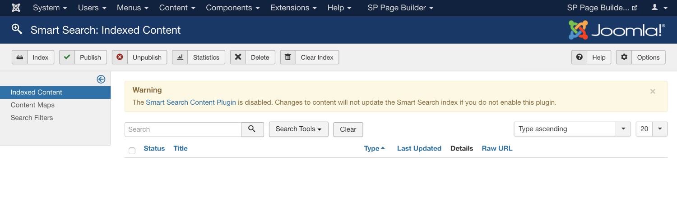Click the green Publish checkmark icon

(x=67, y=58)
